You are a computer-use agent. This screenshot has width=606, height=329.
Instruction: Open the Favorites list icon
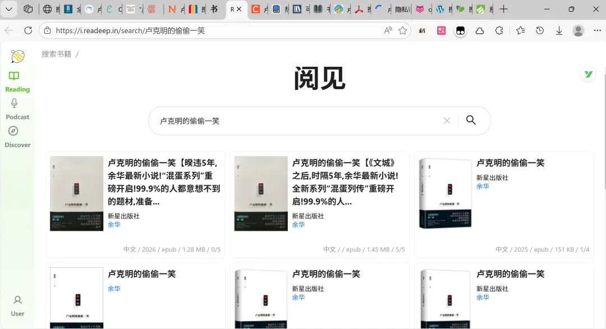coord(521,30)
